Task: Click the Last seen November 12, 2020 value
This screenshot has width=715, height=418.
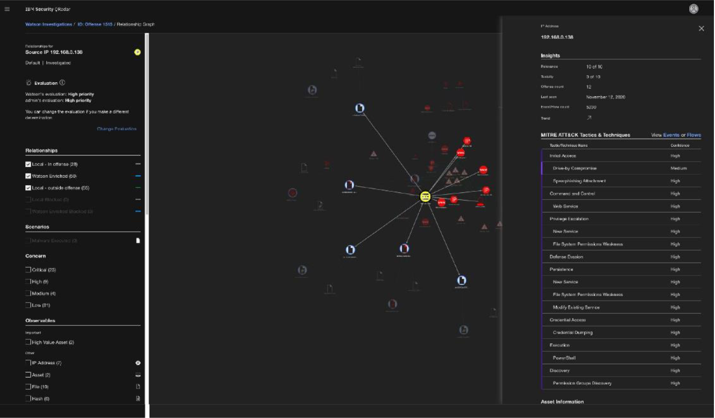Action: coord(606,97)
